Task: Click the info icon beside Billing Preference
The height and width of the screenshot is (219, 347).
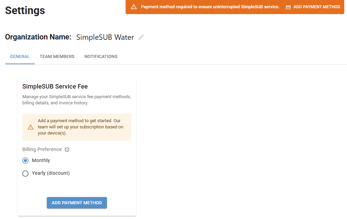Action: (67, 150)
